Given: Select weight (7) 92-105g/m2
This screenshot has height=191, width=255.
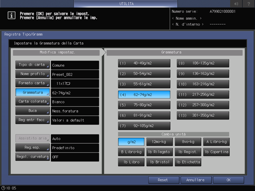Looking at the screenshot, I should [x=144, y=126].
